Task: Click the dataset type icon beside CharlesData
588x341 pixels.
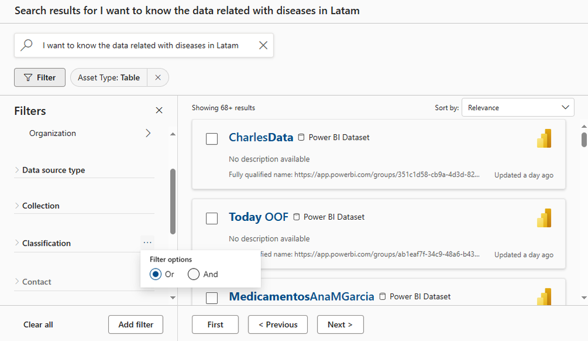Action: coord(301,138)
